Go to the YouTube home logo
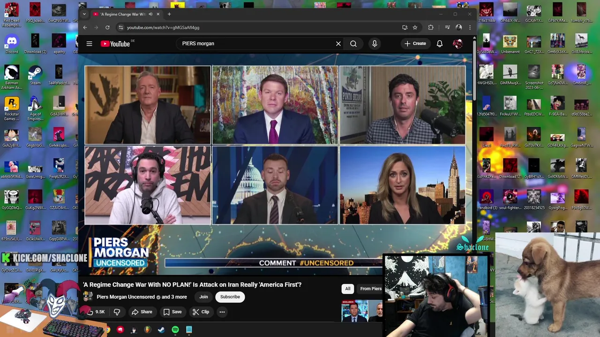 tap(115, 44)
